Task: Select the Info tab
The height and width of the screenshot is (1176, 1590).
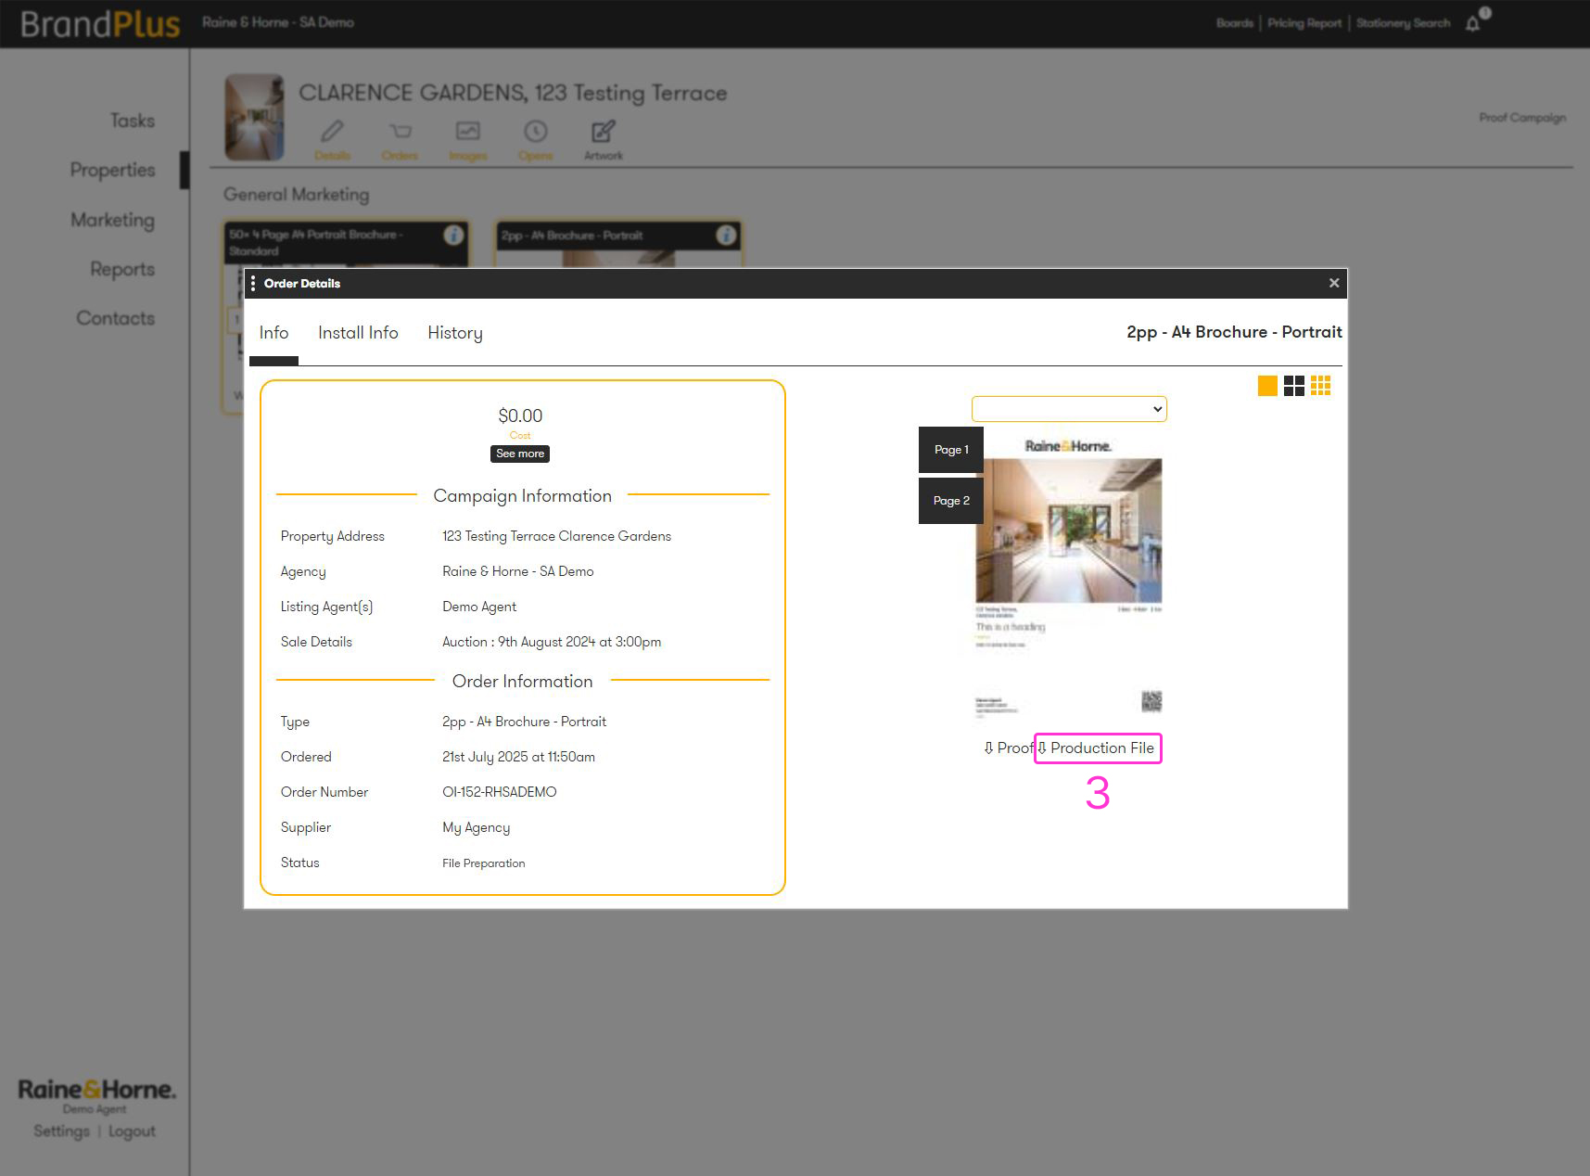Action: 273,332
